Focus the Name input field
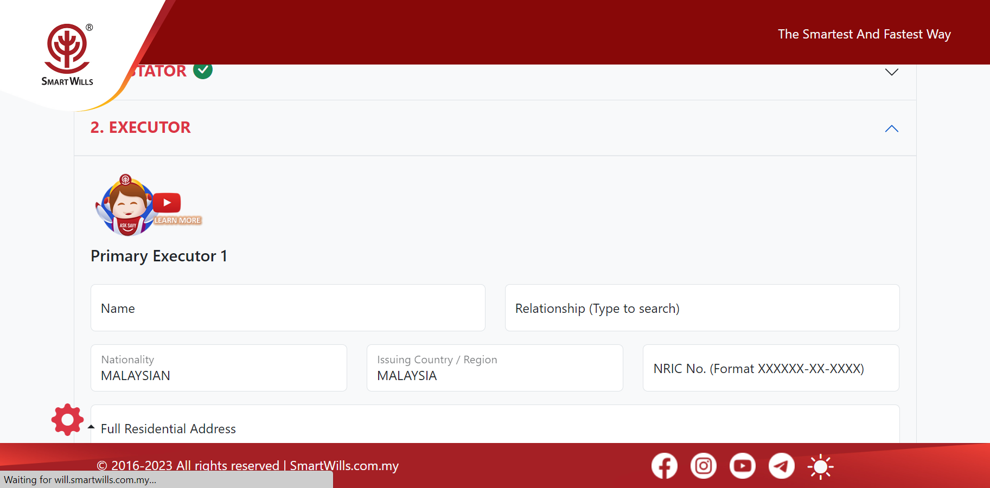This screenshot has height=488, width=990. click(x=288, y=308)
